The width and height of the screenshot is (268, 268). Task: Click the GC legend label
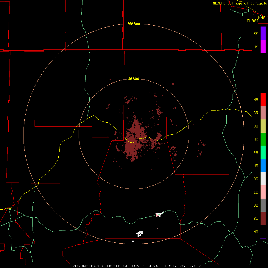(x=255, y=205)
